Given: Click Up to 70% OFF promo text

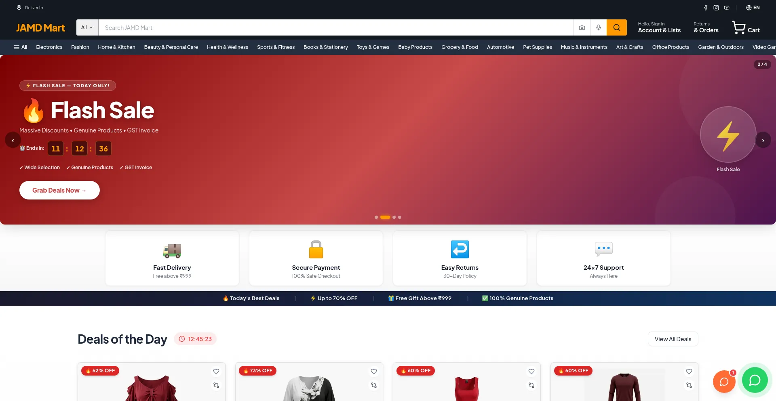Looking at the screenshot, I should click(x=334, y=298).
